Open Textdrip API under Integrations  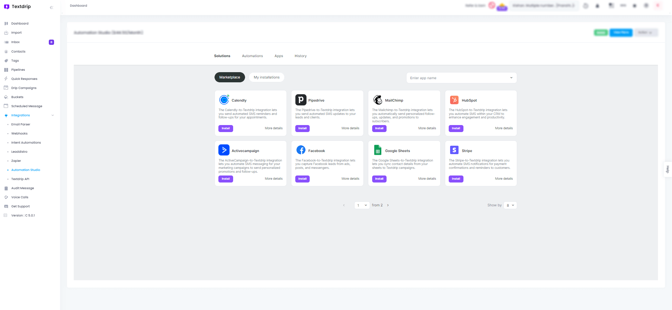click(x=20, y=179)
